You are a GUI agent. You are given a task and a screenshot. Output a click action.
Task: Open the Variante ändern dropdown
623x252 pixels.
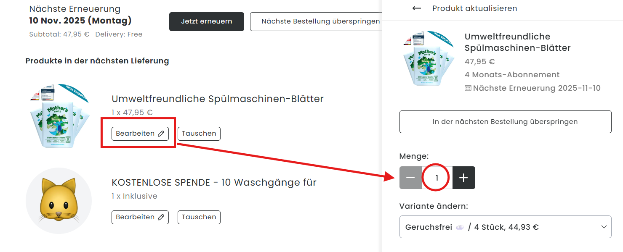(x=505, y=227)
